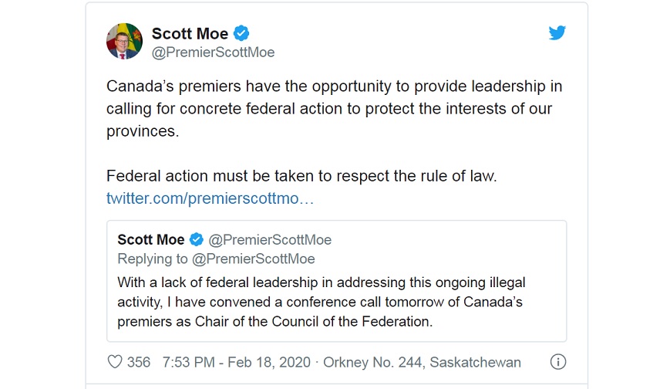660x389 pixels.
Task: Open the tweet info circle icon
Action: (x=557, y=362)
